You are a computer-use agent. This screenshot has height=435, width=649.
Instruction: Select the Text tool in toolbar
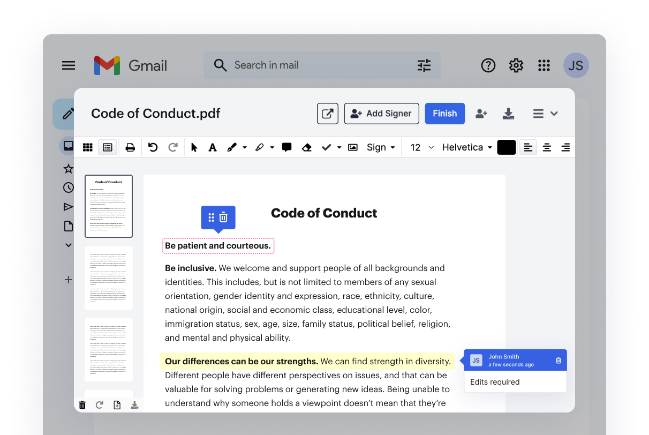click(x=213, y=147)
